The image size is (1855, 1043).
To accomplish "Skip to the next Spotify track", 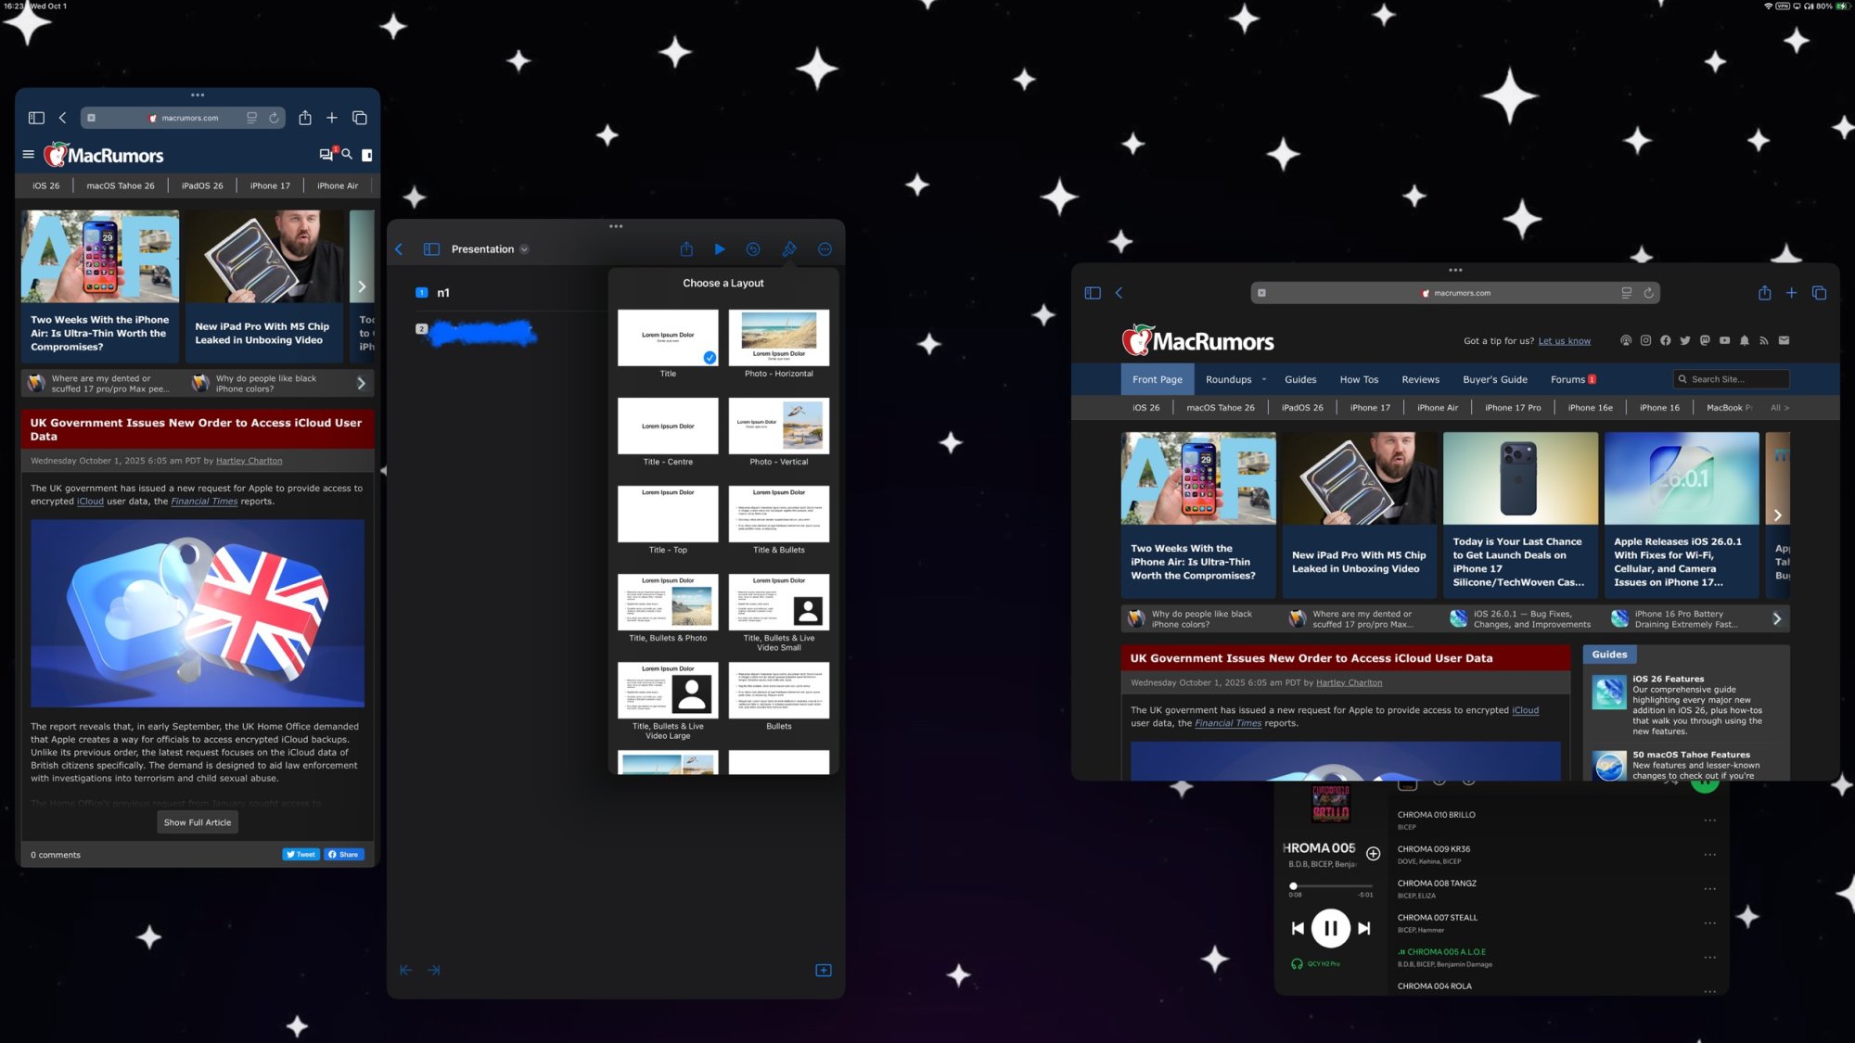I will point(1364,928).
